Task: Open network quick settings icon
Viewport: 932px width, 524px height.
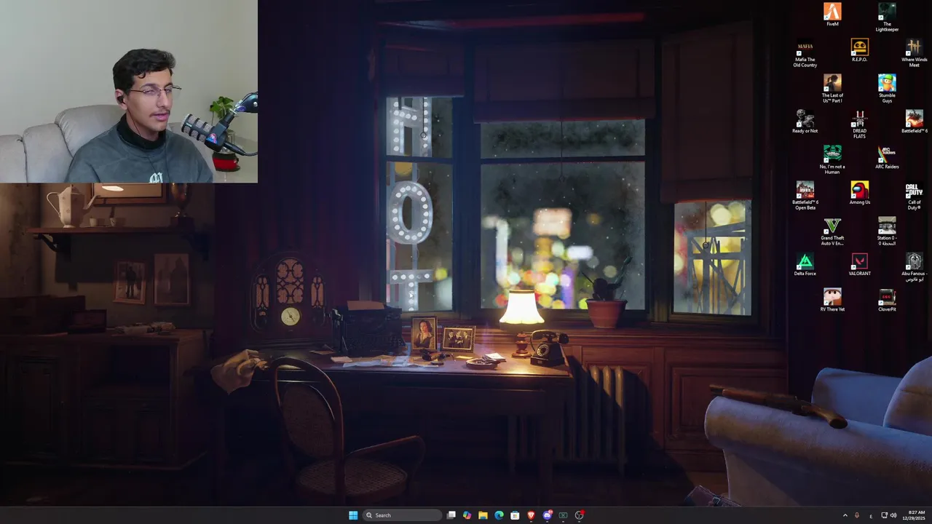Action: pos(885,515)
